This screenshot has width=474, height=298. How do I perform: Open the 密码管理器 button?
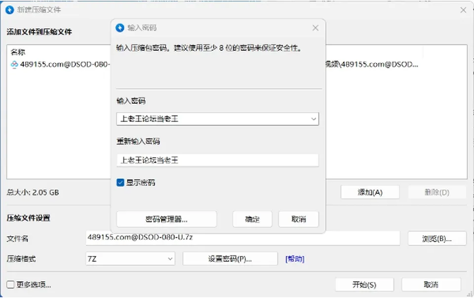tap(166, 219)
